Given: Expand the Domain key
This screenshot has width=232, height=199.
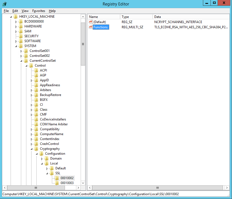Looking at the screenshot, I should click(x=42, y=159).
